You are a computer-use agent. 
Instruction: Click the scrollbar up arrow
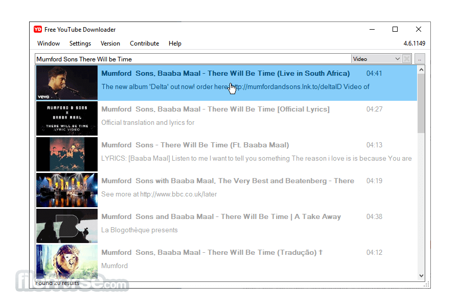point(421,69)
